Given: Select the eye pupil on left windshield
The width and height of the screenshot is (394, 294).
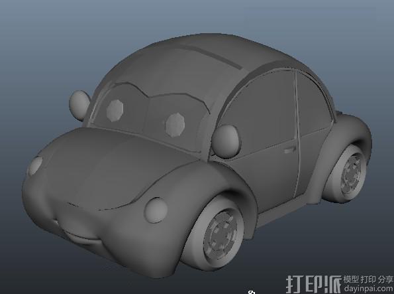Looking at the screenshot, I should click(x=115, y=110).
